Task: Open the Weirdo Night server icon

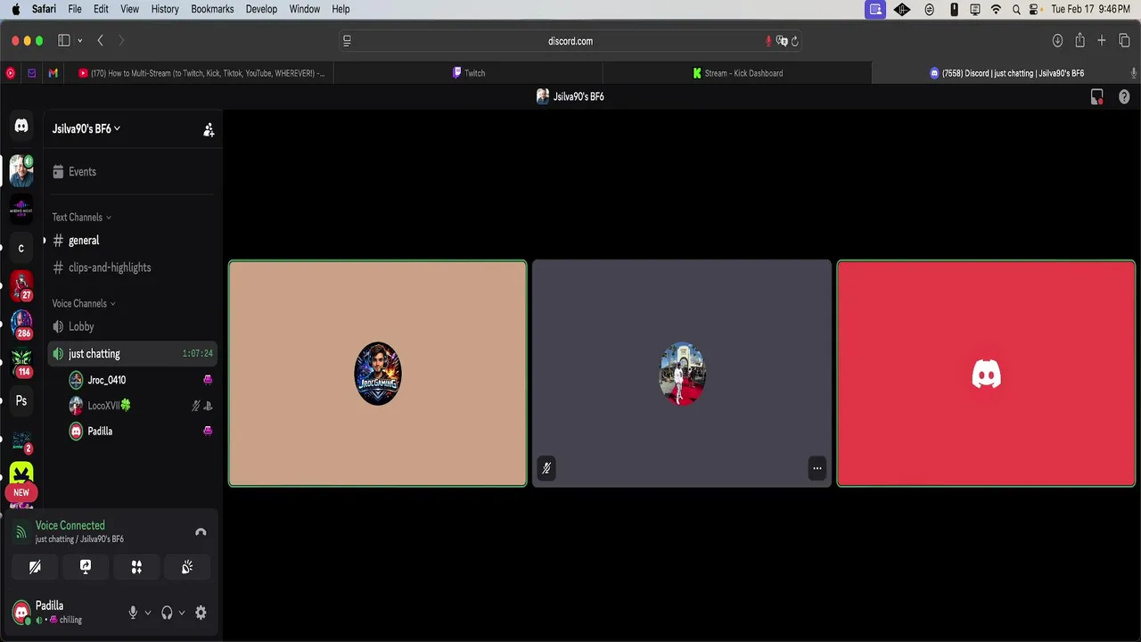Action: tap(21, 210)
